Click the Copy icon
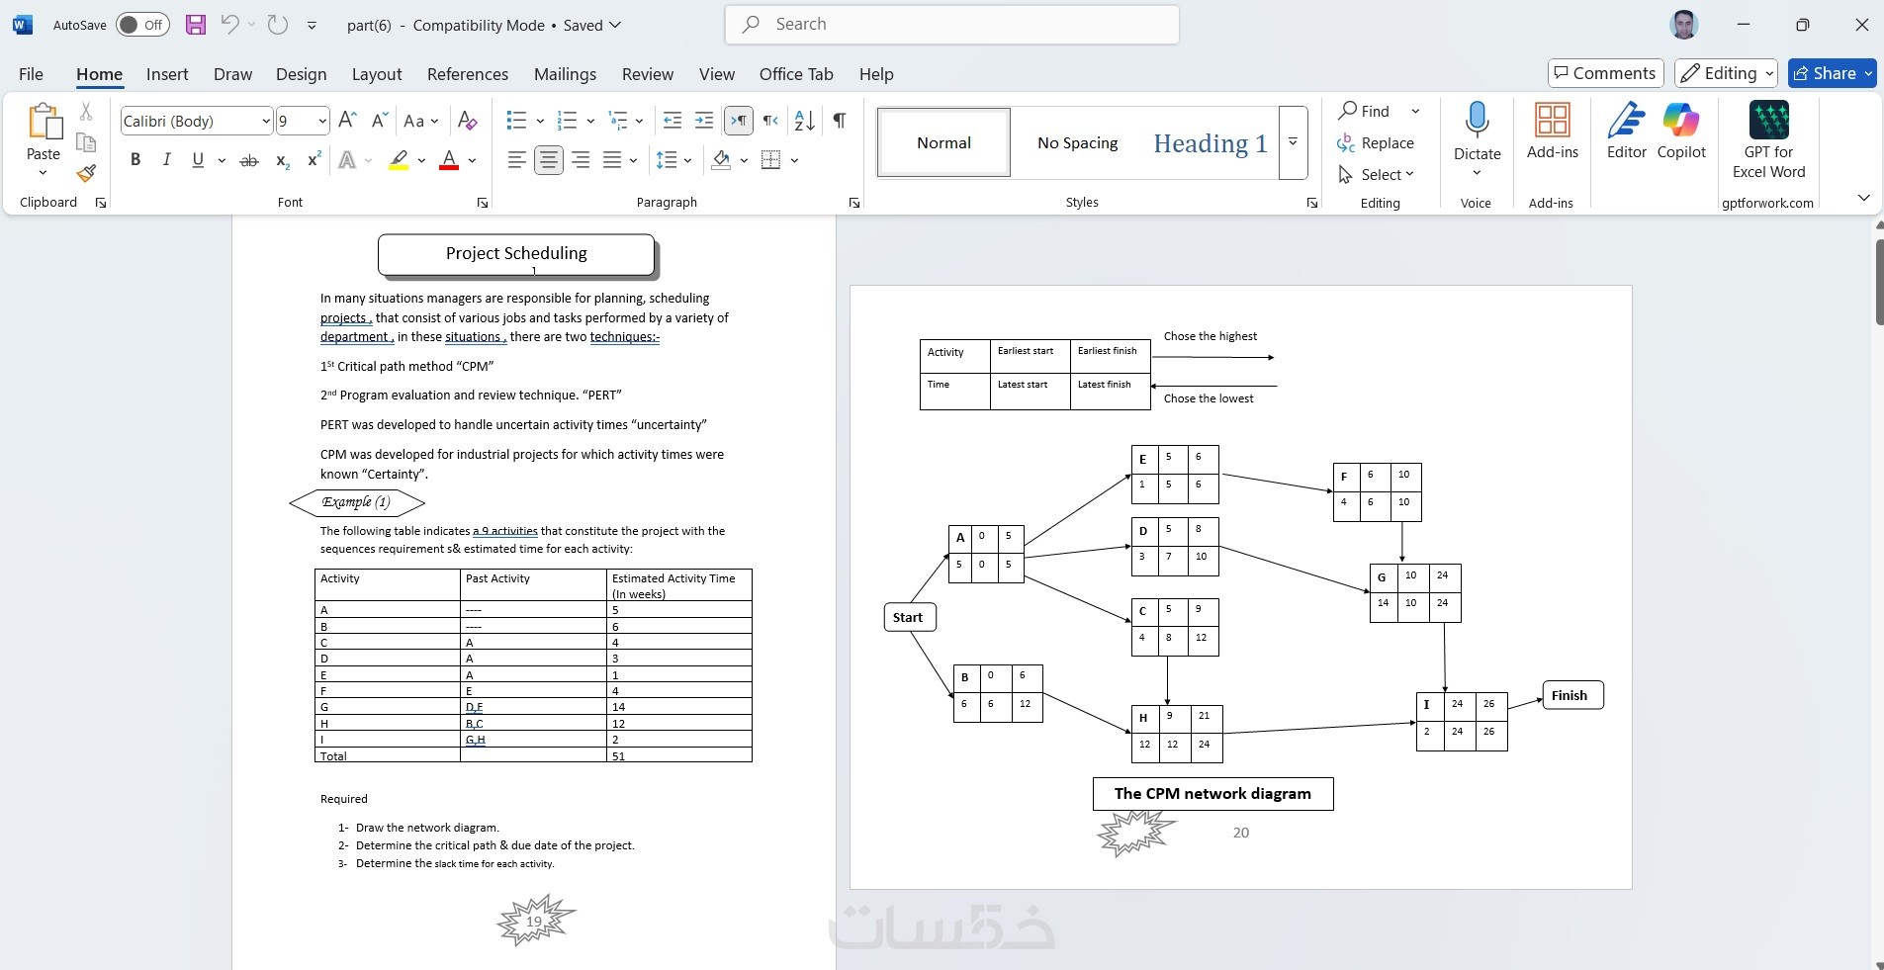 point(86,143)
